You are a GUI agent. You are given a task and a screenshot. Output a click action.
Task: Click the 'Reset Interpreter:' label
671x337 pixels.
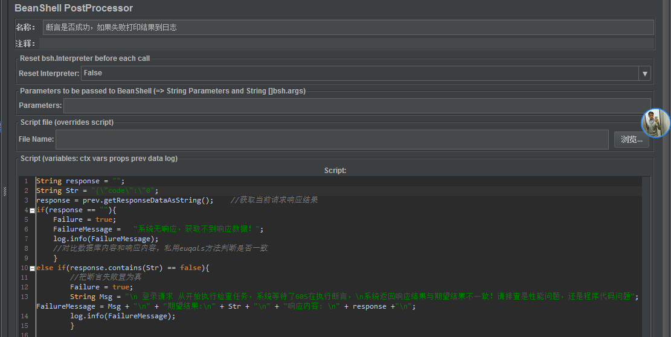(x=49, y=74)
